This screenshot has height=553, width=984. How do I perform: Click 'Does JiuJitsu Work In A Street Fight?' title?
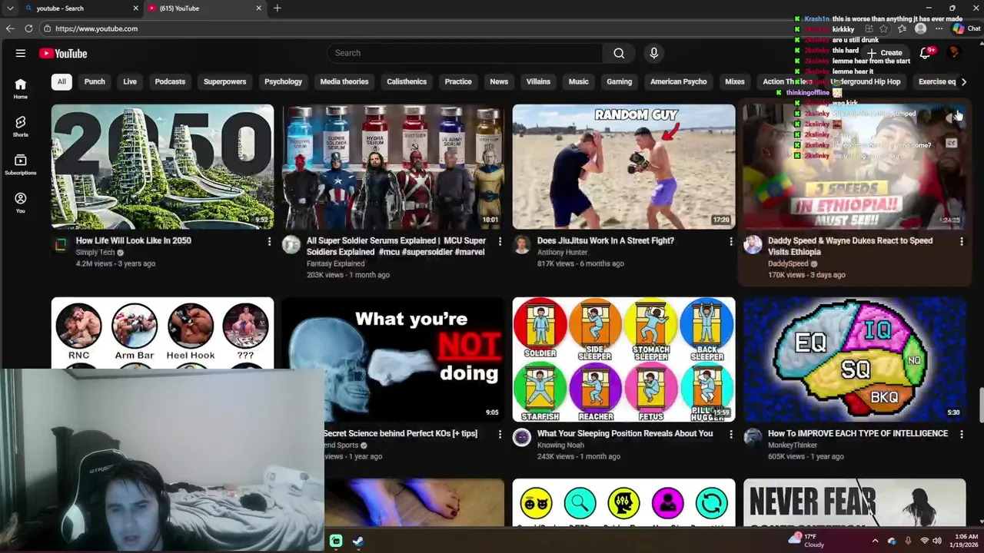tap(606, 240)
